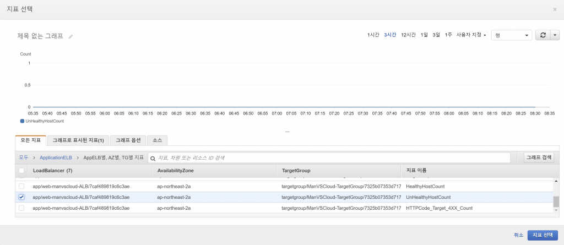Switch to the 소스 tab
Image resolution: width=564 pixels, height=245 pixels.
click(x=158, y=140)
